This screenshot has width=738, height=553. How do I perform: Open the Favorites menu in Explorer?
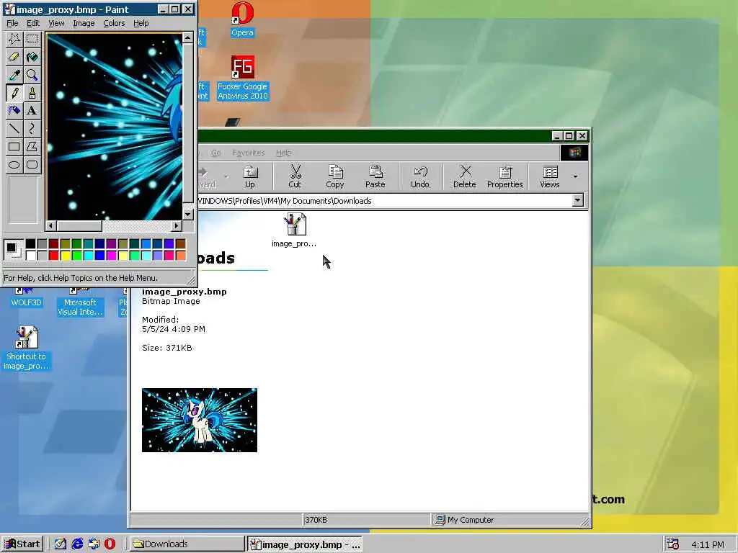[x=249, y=153]
